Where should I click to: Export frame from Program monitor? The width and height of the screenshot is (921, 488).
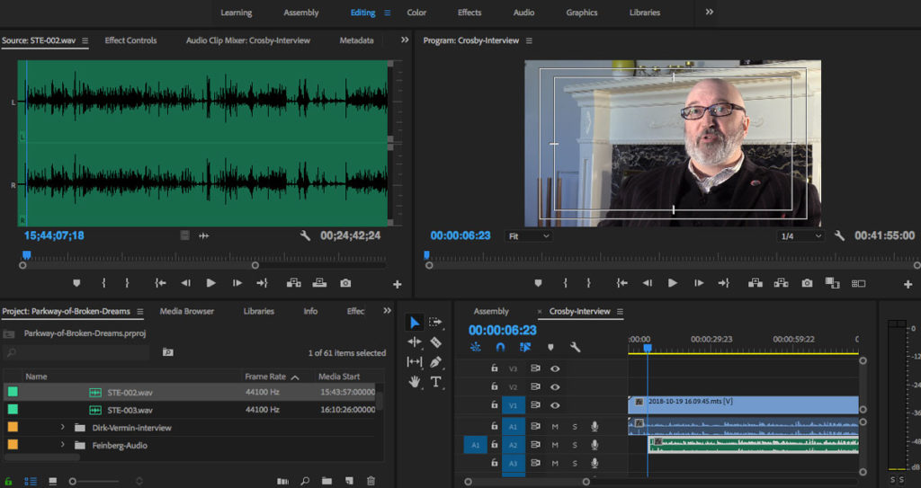point(807,283)
